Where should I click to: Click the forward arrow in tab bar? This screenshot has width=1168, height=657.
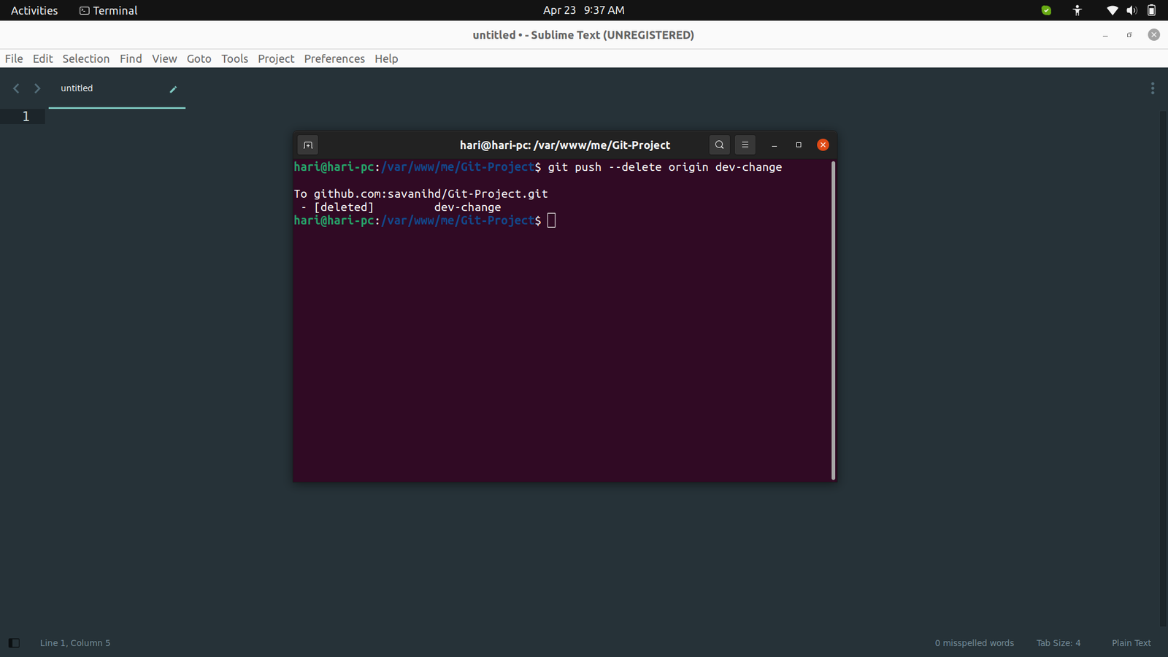37,88
